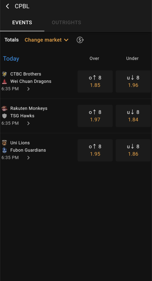The image size is (152, 281).
Task: Choose over 8 at 1.97 odds
Action: tap(95, 116)
